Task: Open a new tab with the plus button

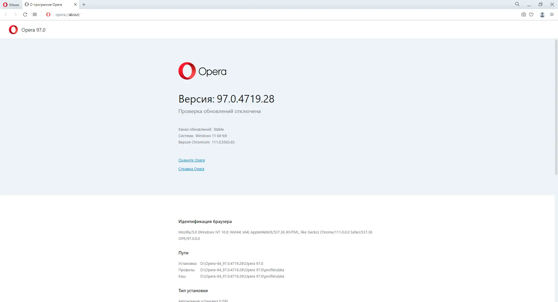Action: 84,5
